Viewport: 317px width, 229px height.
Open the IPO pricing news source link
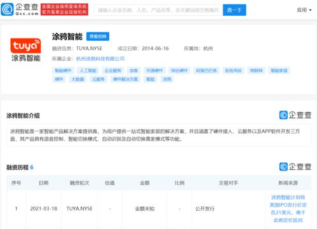pyautogui.click(x=288, y=209)
